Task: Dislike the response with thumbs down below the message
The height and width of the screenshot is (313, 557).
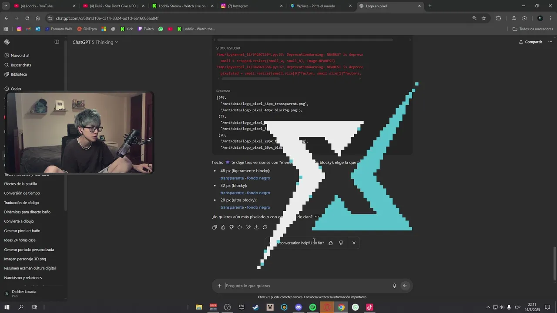Action: point(232,227)
